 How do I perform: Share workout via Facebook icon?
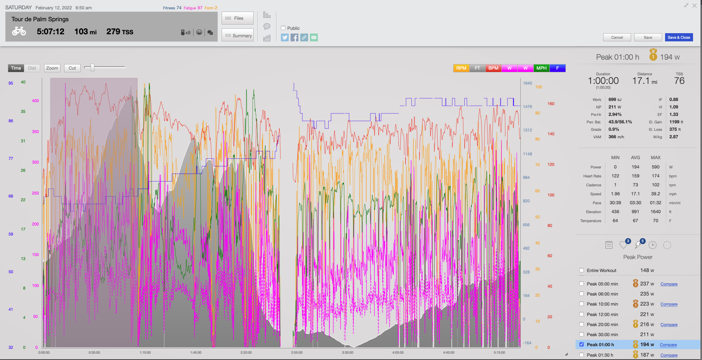pyautogui.click(x=294, y=37)
